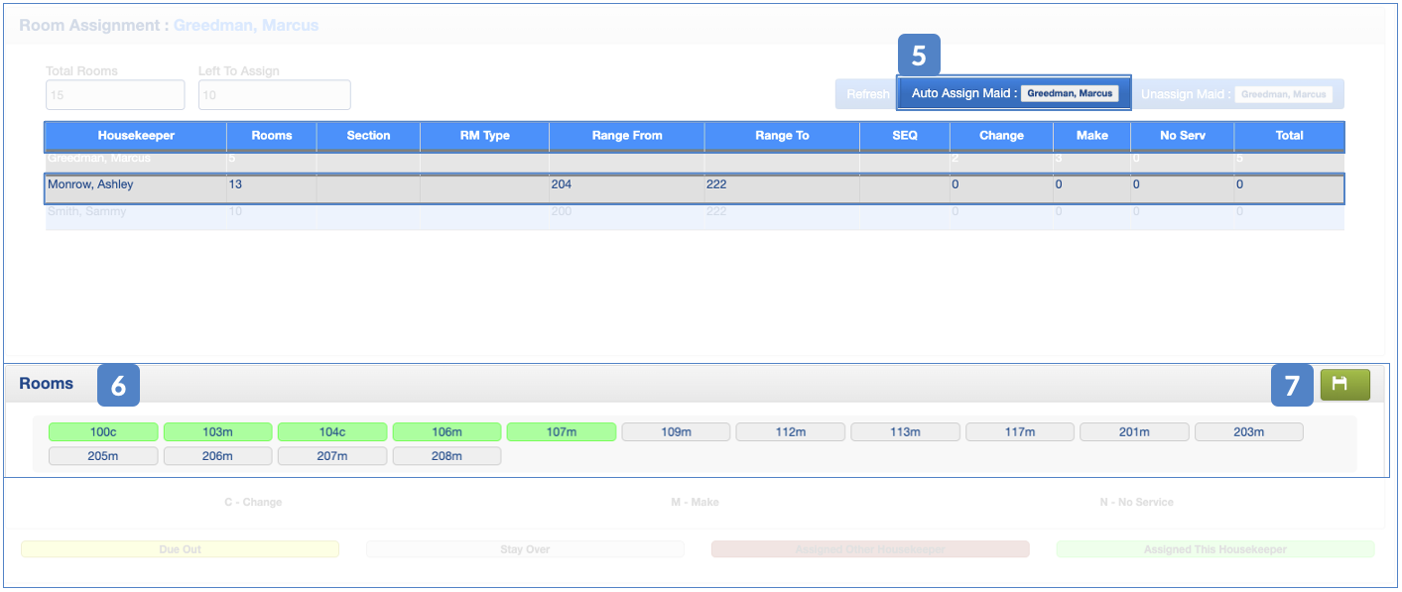Select the Smith, Sammy housekeeper row
The width and height of the screenshot is (1402, 592).
136,212
